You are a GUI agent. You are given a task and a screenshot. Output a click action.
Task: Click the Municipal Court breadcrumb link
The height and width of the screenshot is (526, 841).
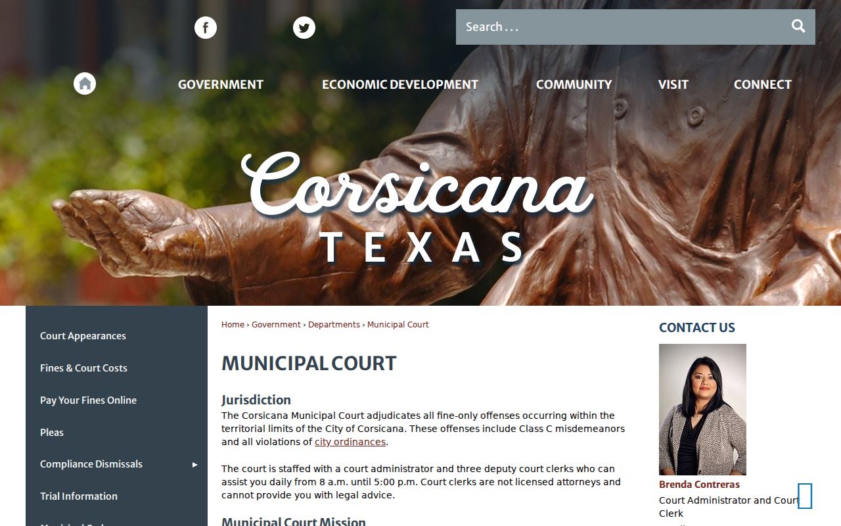(x=398, y=325)
